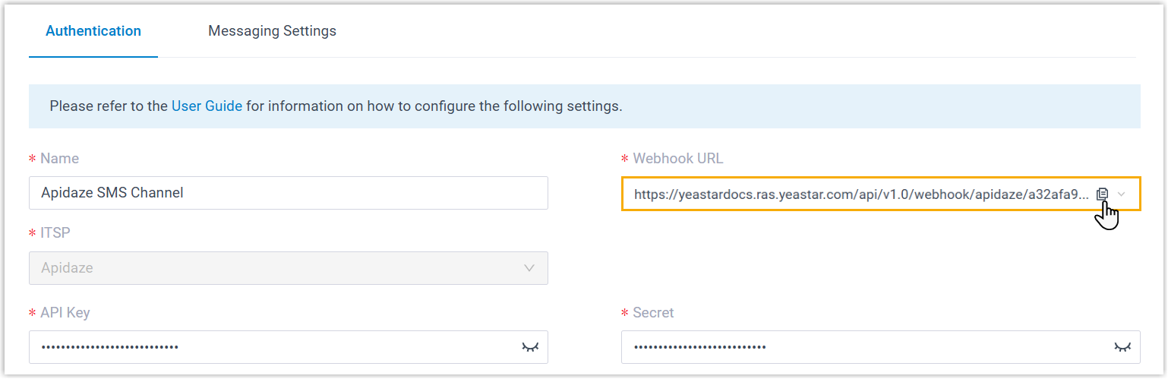Reveal the API Key using the eye icon
This screenshot has width=1168, height=379.
pyautogui.click(x=529, y=347)
